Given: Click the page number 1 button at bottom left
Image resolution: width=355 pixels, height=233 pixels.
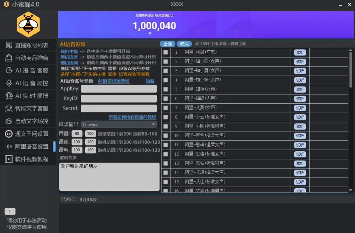Looking at the screenshot, I should 10,212.
